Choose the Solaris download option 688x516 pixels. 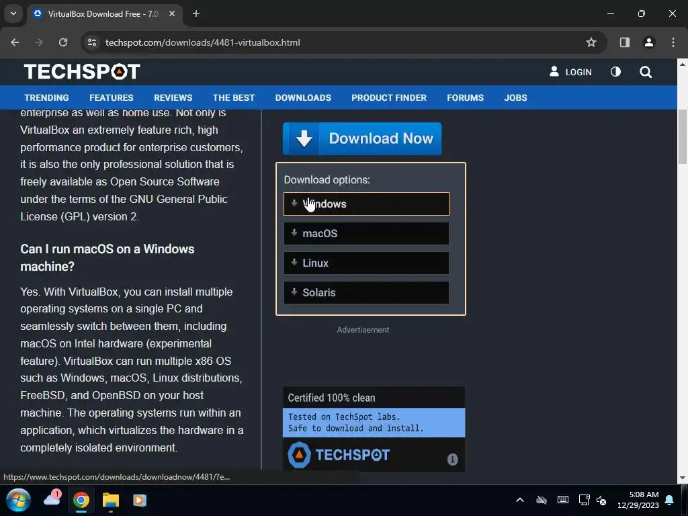tap(366, 293)
